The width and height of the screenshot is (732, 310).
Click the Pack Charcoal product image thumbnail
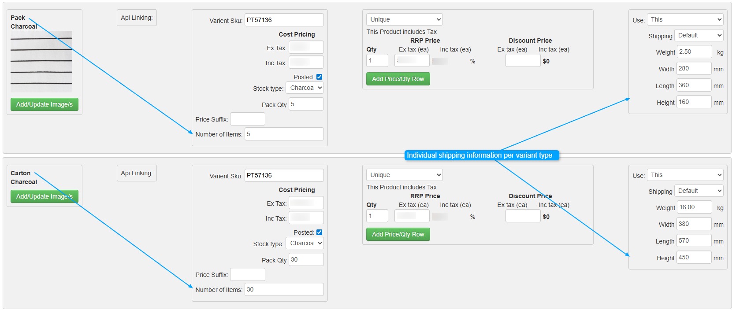coord(41,61)
